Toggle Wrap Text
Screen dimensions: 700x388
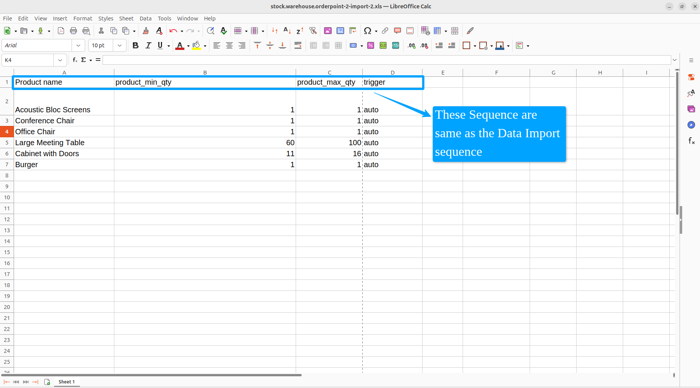[x=298, y=46]
